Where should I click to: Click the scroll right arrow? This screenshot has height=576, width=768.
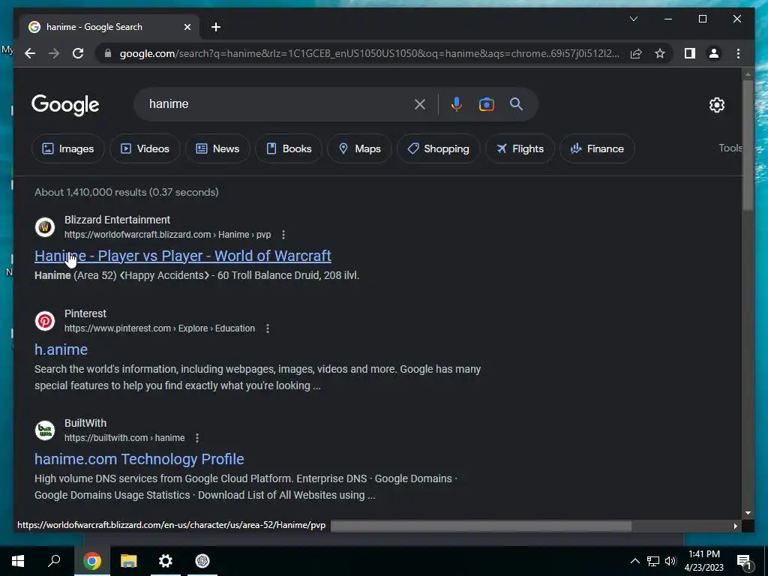coord(735,526)
